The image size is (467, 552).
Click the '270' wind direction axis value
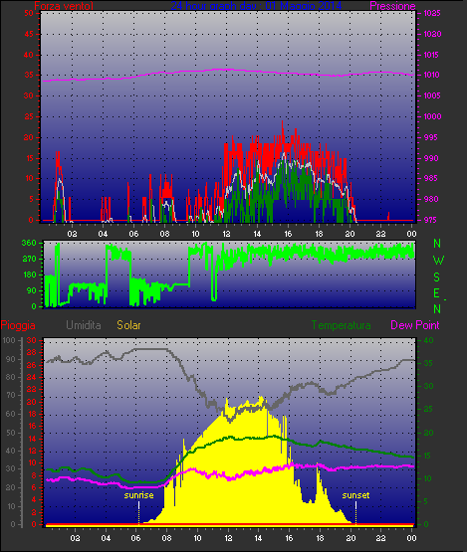pyautogui.click(x=30, y=260)
